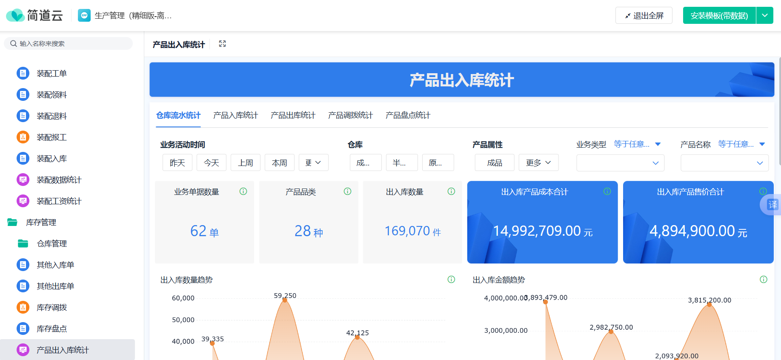
Task: Click the purple 装配工资统计 dashboard icon
Action: [x=23, y=201]
